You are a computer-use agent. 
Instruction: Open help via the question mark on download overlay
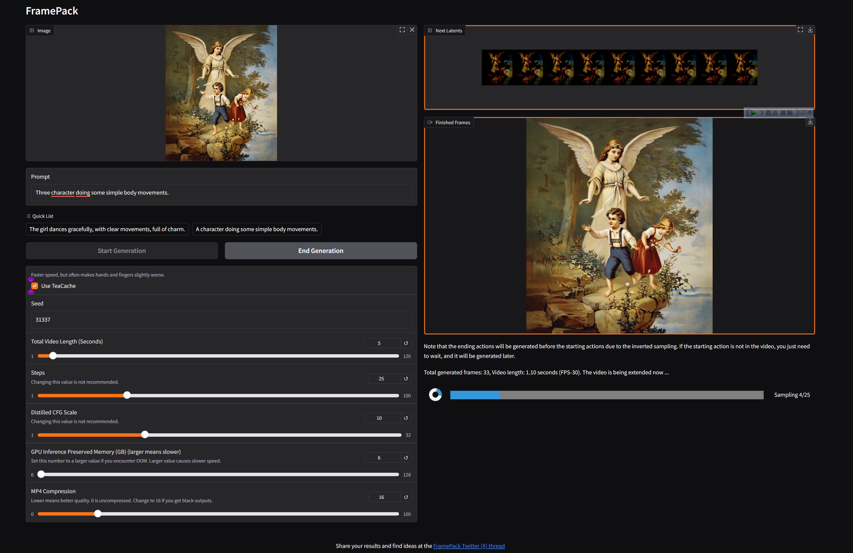[x=803, y=112]
